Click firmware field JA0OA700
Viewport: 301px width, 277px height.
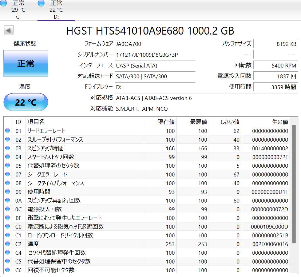[x=155, y=44]
